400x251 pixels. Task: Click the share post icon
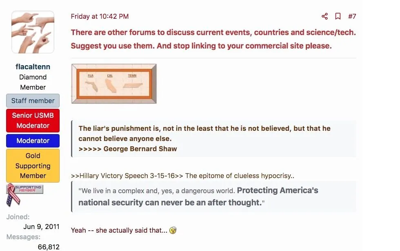[x=324, y=16]
